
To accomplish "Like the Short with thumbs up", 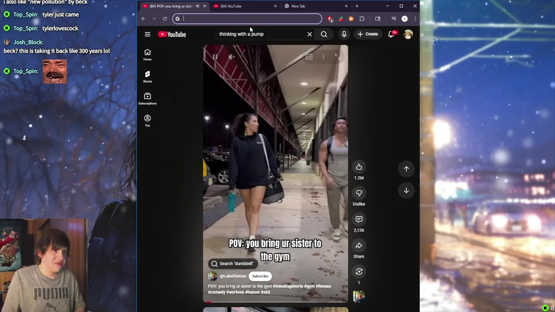I will [359, 167].
